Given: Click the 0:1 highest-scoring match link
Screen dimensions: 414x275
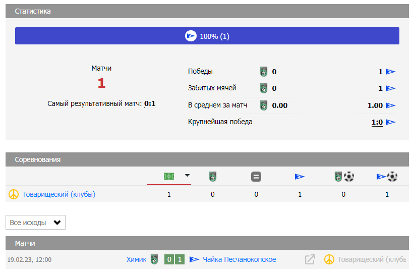Looking at the screenshot, I should click(150, 104).
